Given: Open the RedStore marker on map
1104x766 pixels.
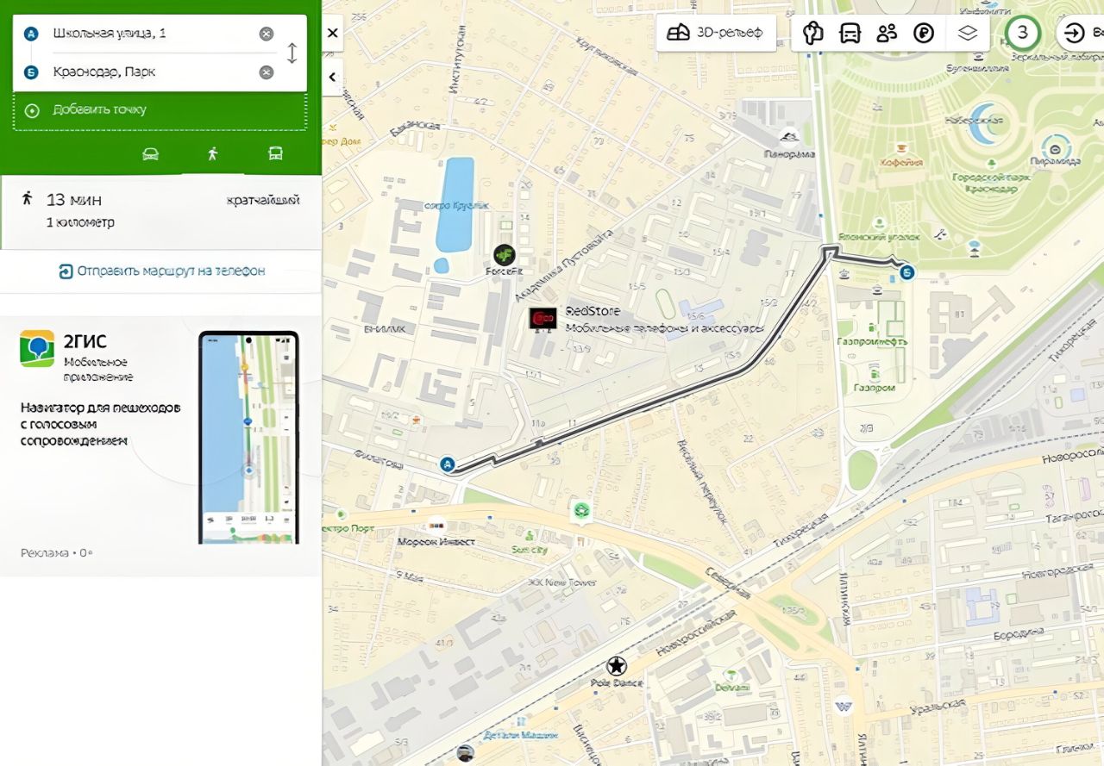Looking at the screenshot, I should 543,318.
